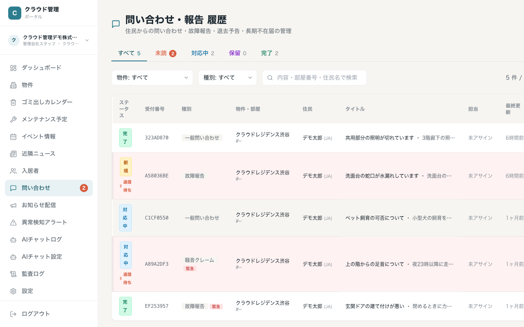Click the イベント情報 calendar icon
The width and height of the screenshot is (524, 327).
point(13,137)
